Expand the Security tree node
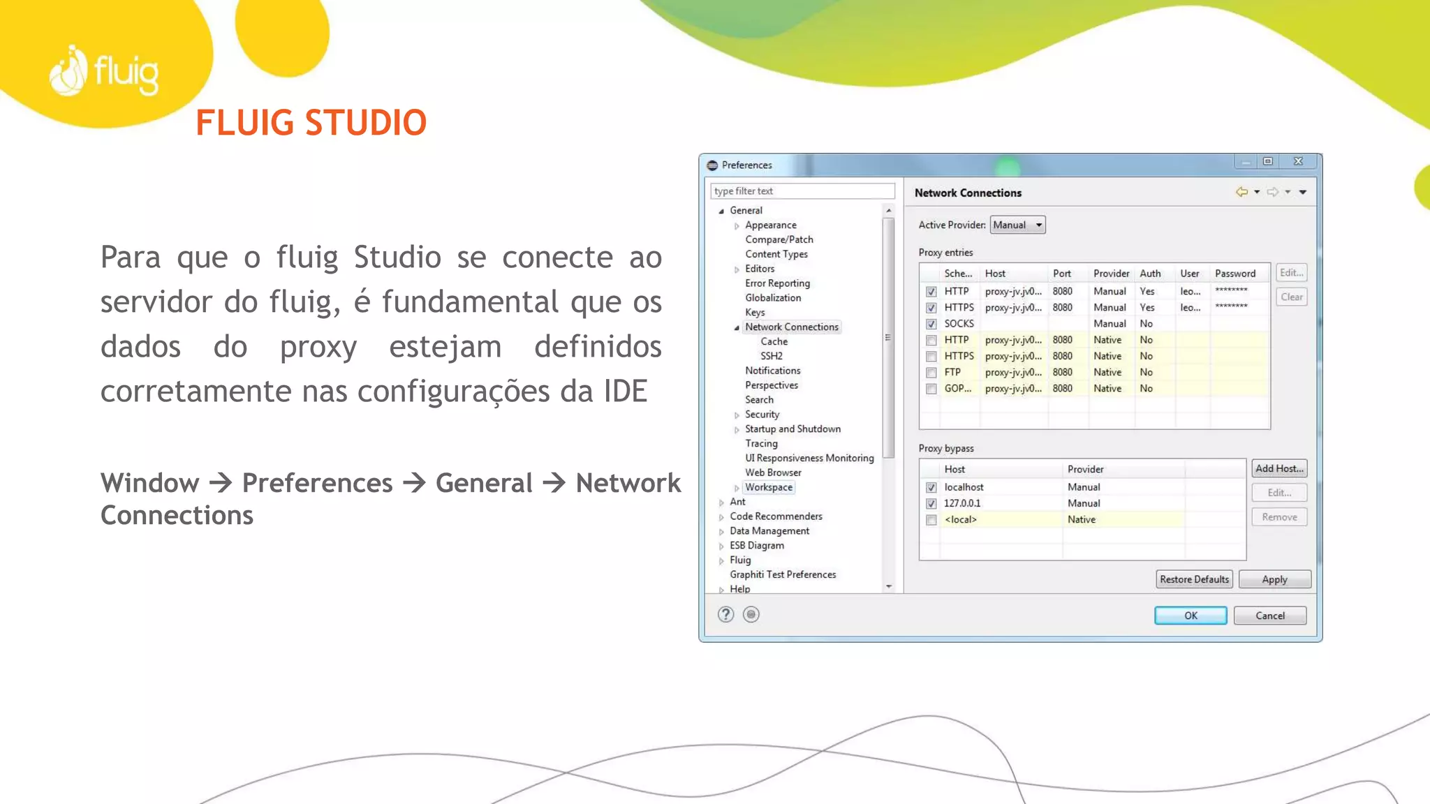The width and height of the screenshot is (1430, 804). coord(737,415)
